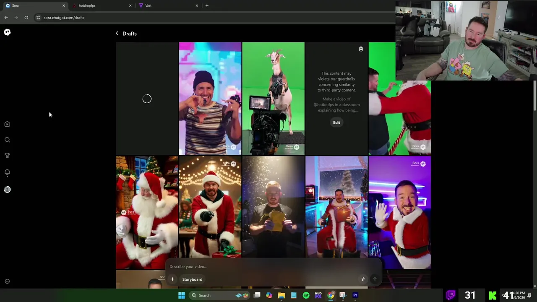537x302 pixels.
Task: Open the video feed icon in Sora sidebar
Action: pos(7,124)
